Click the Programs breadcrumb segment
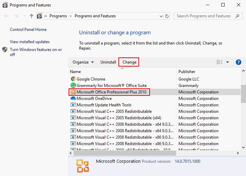The image size is (246, 176). [x=58, y=16]
